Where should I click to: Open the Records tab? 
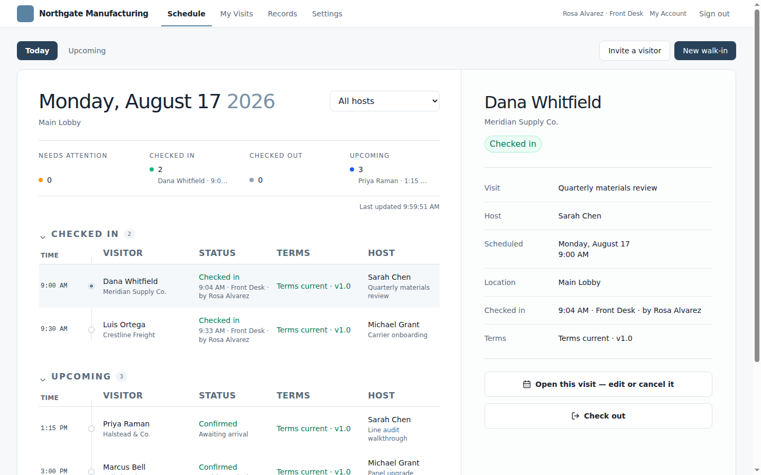tap(282, 14)
